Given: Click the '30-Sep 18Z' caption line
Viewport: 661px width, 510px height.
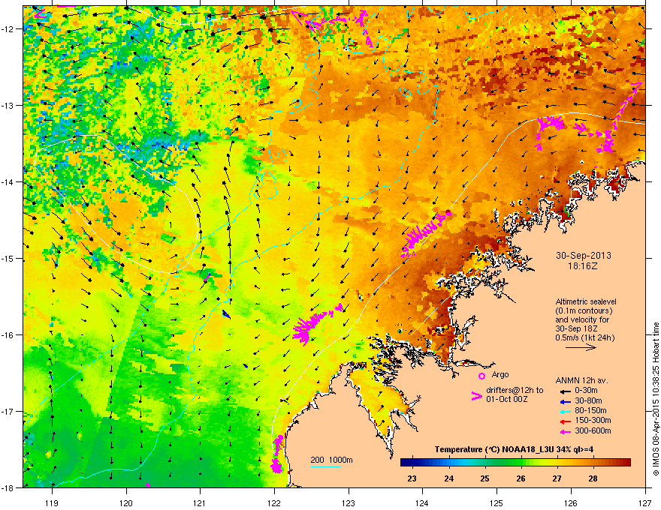Looking at the screenshot, I should click(577, 328).
